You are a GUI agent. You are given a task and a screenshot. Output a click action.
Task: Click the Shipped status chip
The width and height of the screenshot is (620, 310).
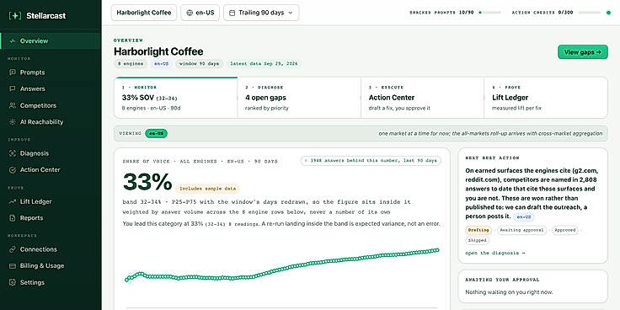(477, 240)
